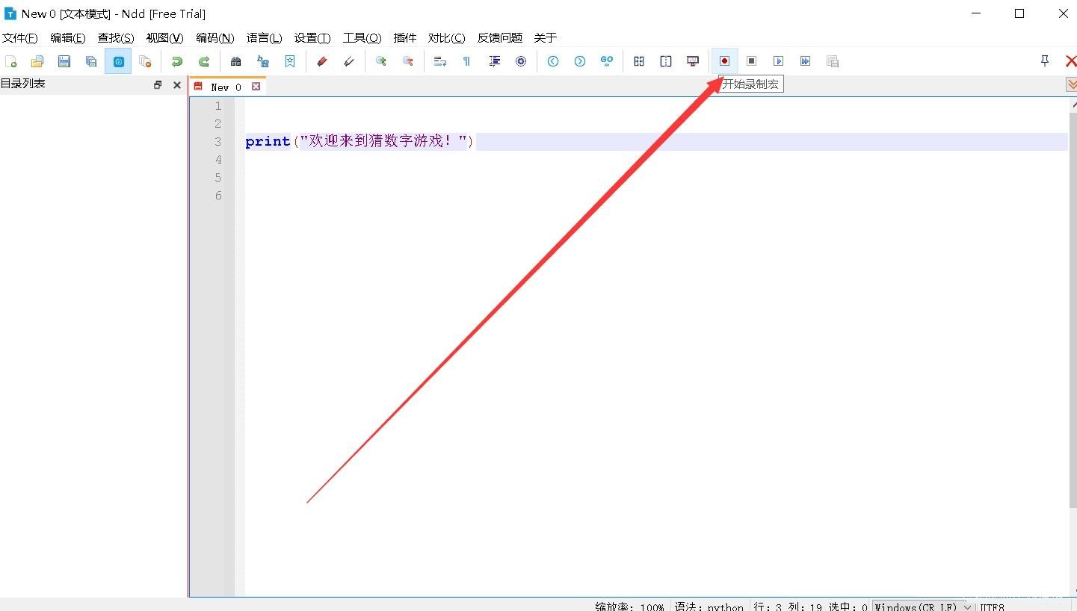Image resolution: width=1077 pixels, height=611 pixels.
Task: Open the 对比(C) menu
Action: pos(447,38)
